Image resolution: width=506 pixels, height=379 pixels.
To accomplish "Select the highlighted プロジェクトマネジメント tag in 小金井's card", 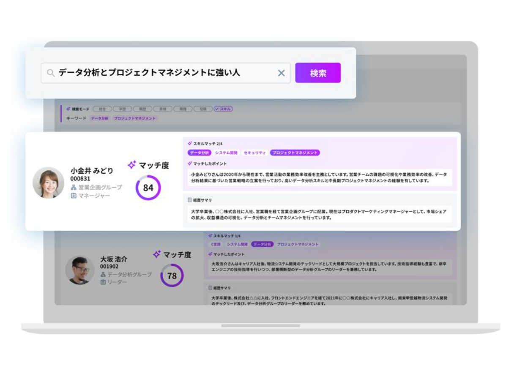I will coord(295,153).
